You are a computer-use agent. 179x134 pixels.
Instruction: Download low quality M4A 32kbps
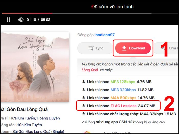point(129,114)
